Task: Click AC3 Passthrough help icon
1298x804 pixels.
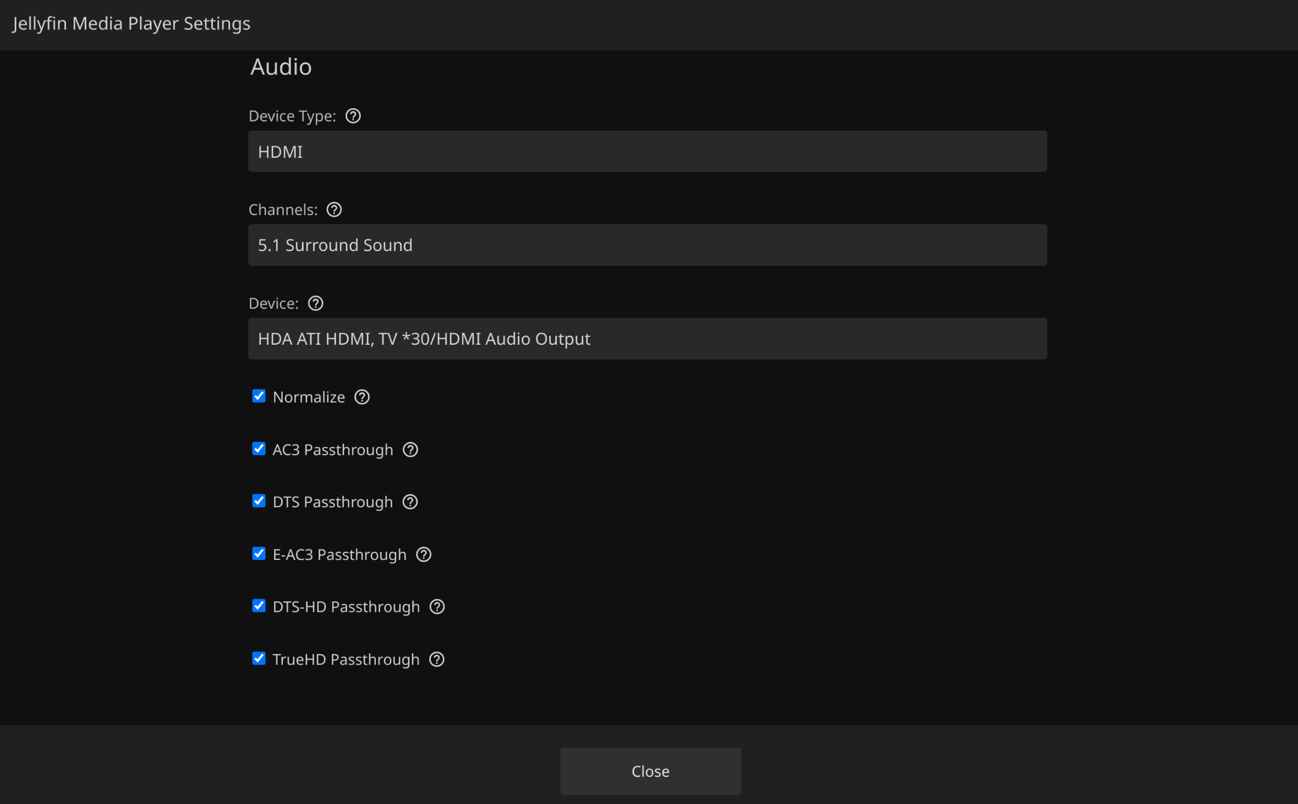Action: click(x=410, y=449)
